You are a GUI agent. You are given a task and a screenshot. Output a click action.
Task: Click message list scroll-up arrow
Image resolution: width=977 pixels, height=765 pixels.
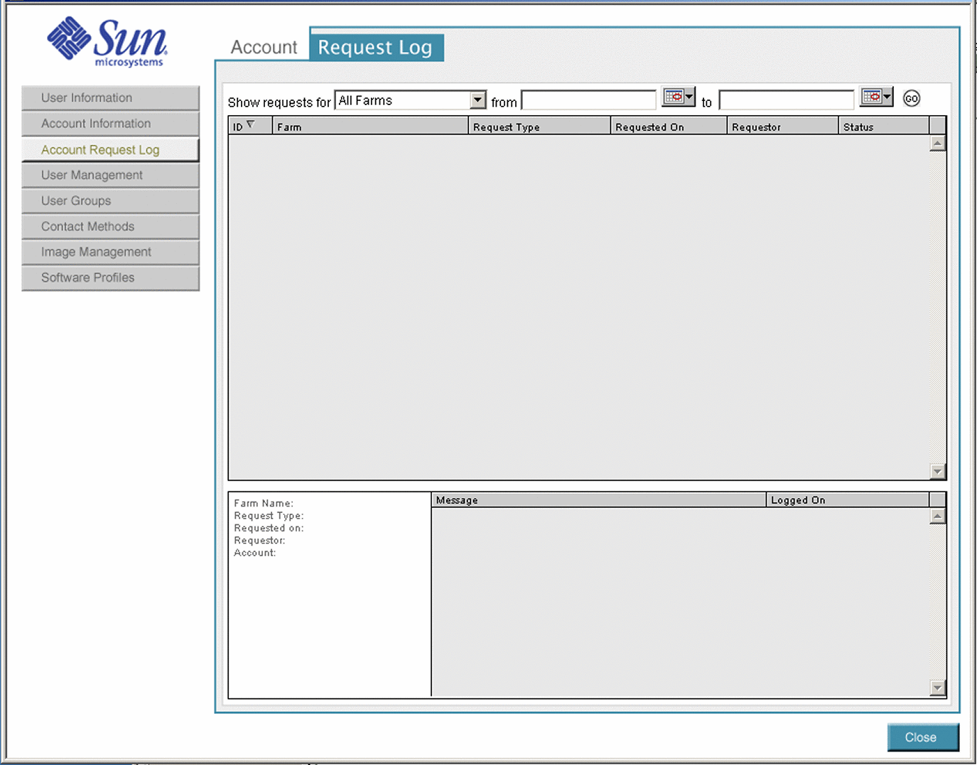click(x=938, y=516)
